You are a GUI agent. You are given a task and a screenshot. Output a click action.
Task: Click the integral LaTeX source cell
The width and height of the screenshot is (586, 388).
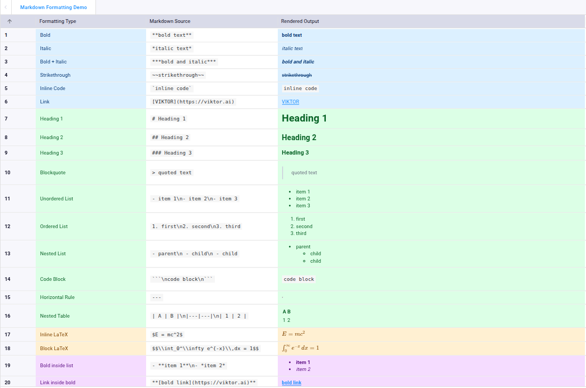coord(212,349)
